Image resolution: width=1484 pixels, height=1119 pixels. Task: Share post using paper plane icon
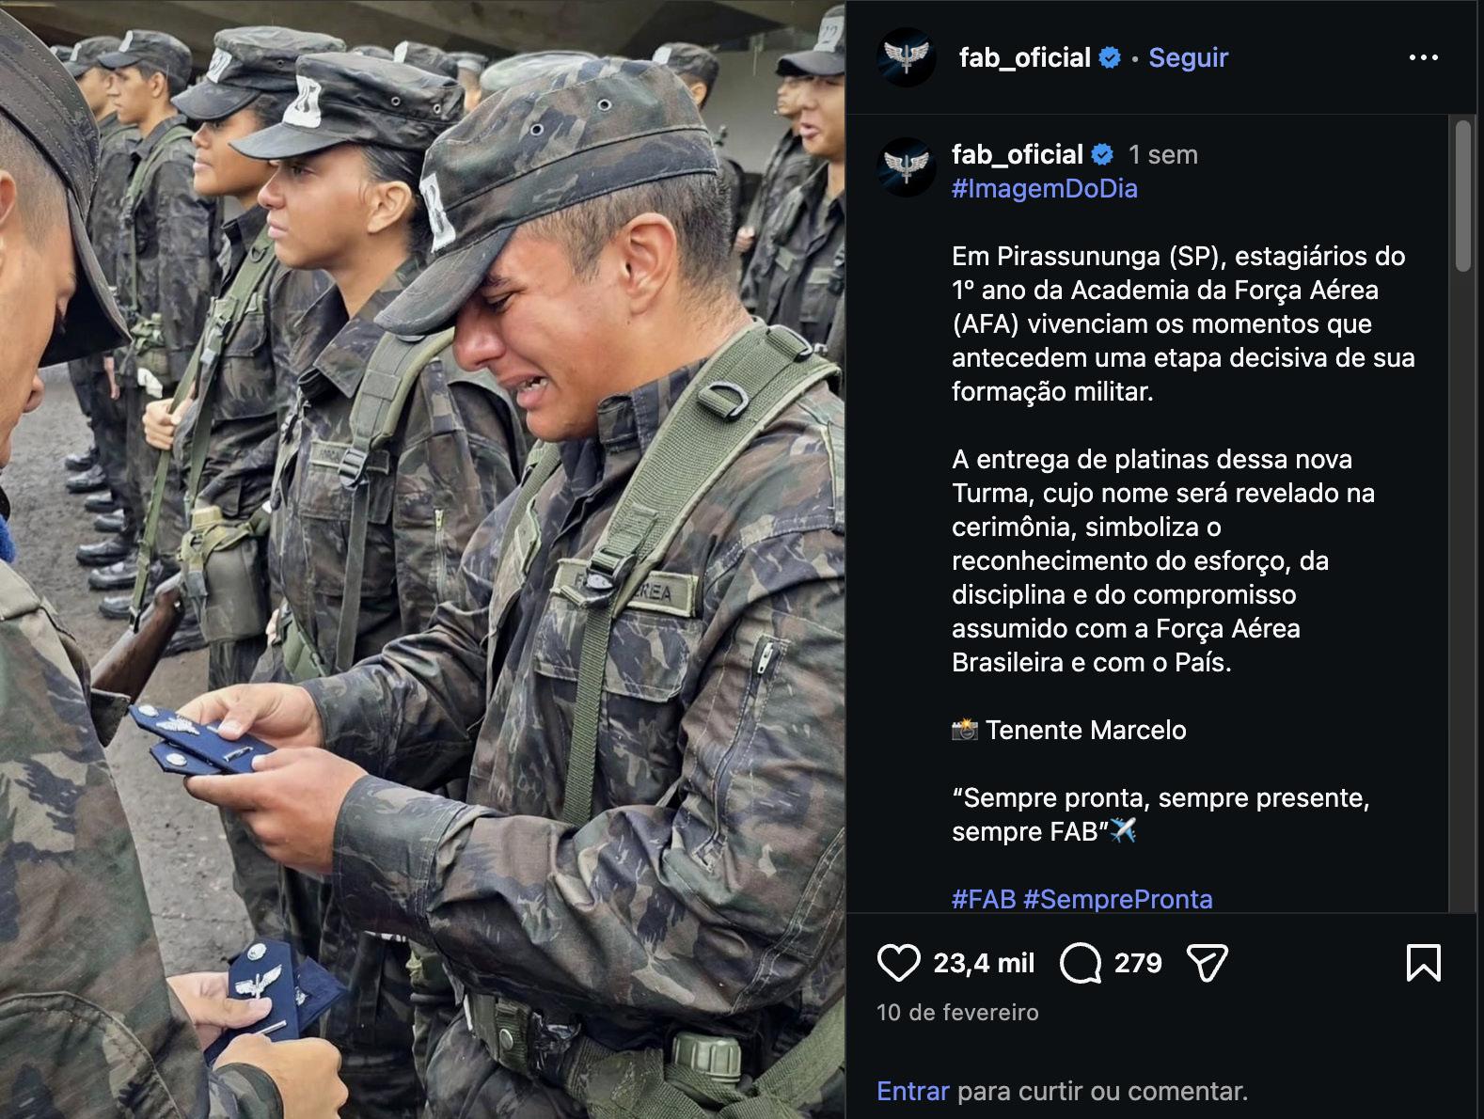coord(1208,963)
